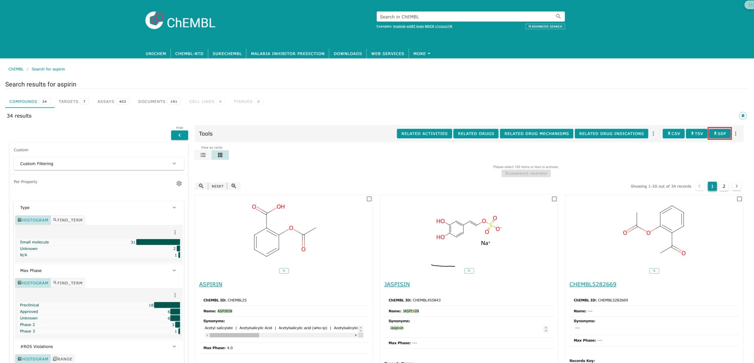
Task: Click the search magnifier icon in ChEMBL search bar
Action: click(558, 17)
